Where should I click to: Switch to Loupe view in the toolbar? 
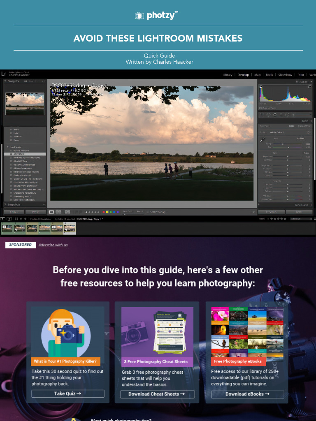pyautogui.click(x=51, y=212)
